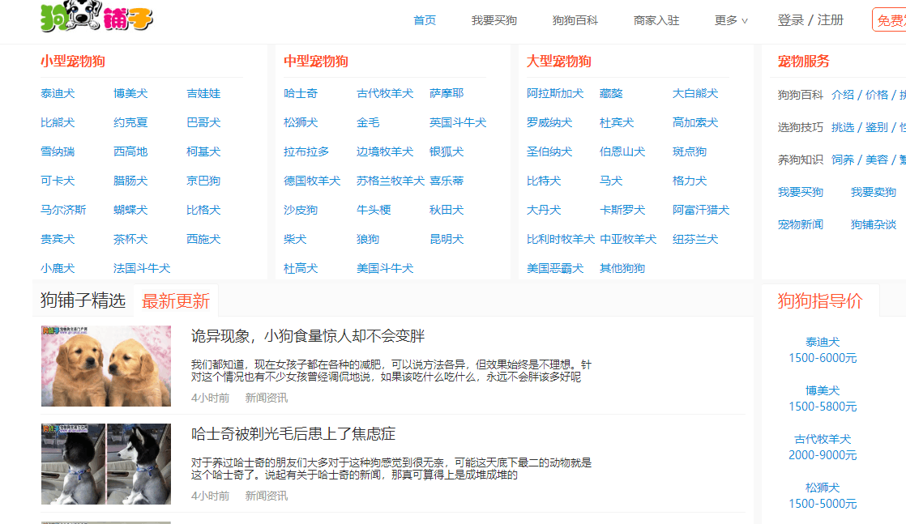Screen dimensions: 906x524
Task: Click the 腊肠犬 link
Action: click(x=130, y=181)
